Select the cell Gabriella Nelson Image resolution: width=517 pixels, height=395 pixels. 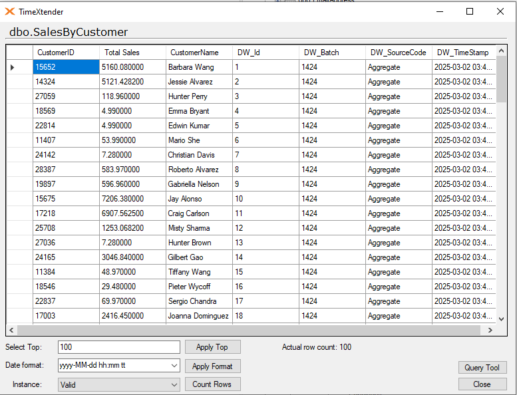[x=199, y=184]
